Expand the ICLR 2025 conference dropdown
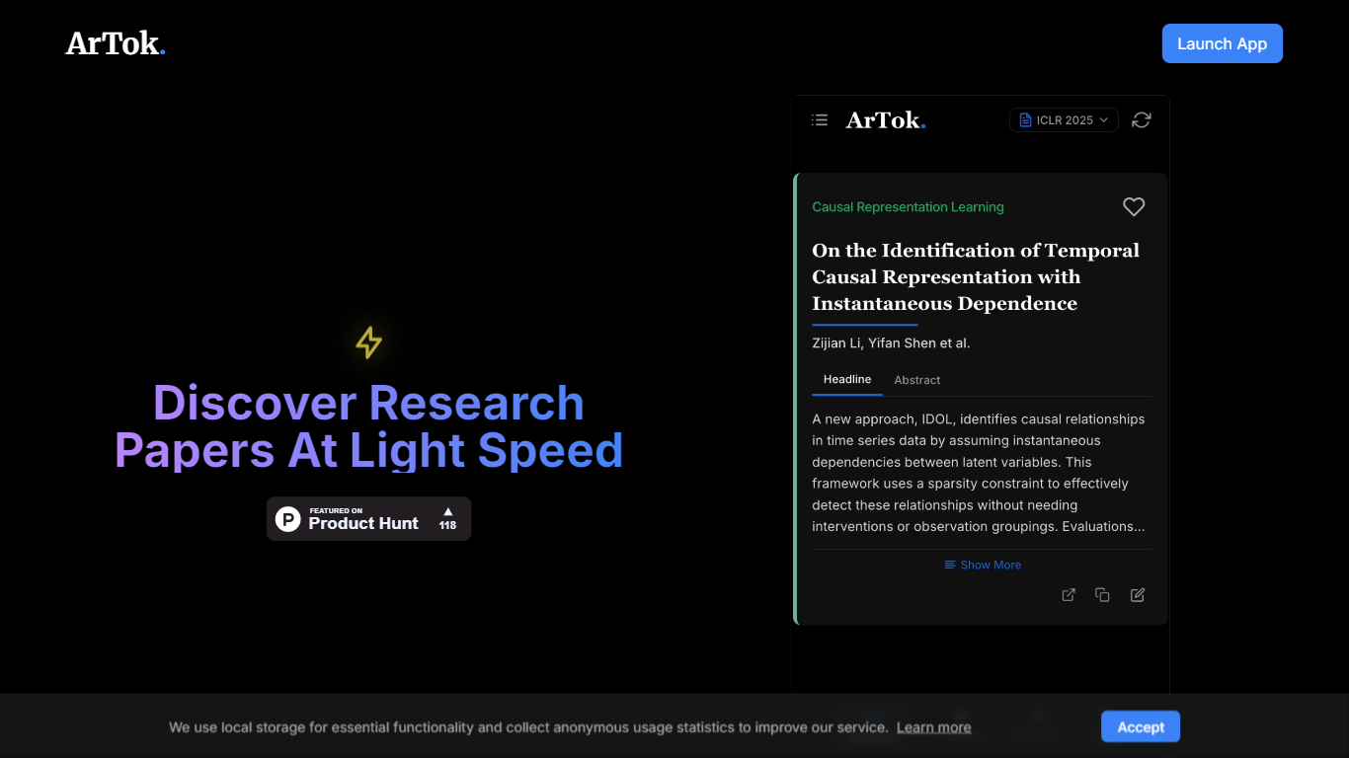The image size is (1349, 758). pos(1064,120)
